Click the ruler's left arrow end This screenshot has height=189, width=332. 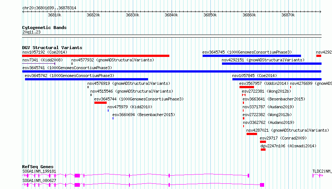click(x=23, y=12)
